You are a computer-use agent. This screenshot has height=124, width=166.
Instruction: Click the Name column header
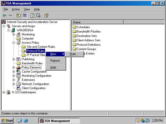[x=98, y=22]
